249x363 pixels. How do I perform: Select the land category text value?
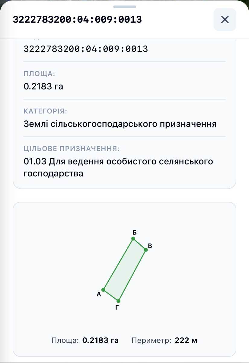[x=120, y=124]
